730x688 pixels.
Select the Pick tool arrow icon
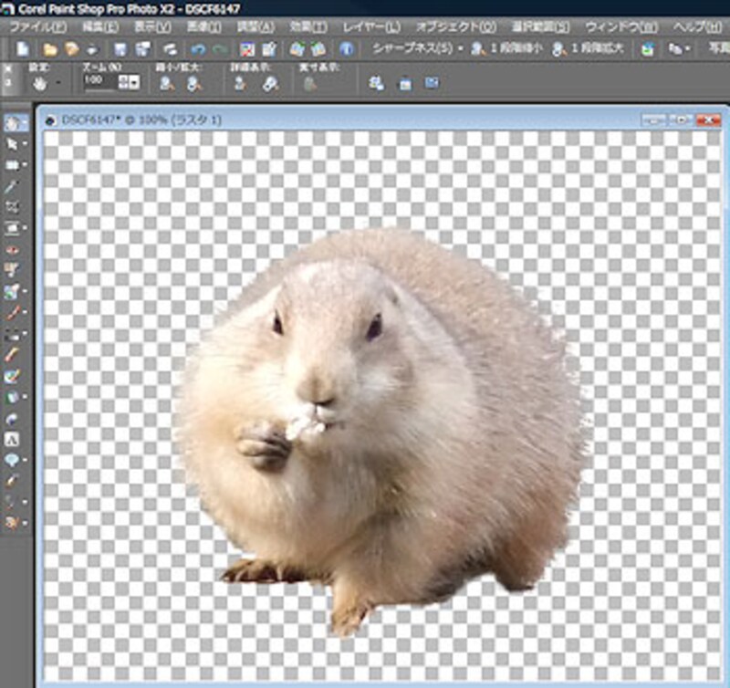pyautogui.click(x=13, y=144)
